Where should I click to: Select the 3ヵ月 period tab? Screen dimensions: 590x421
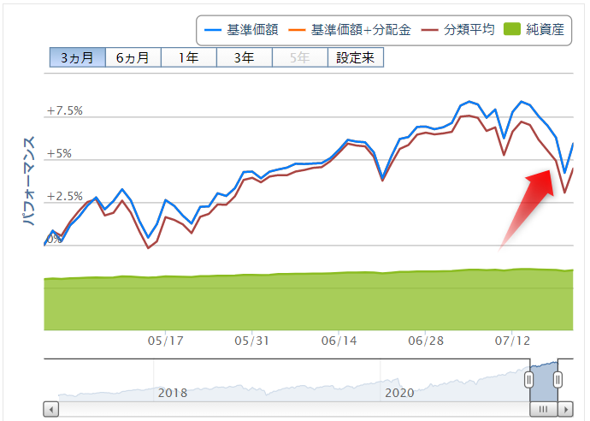(78, 57)
